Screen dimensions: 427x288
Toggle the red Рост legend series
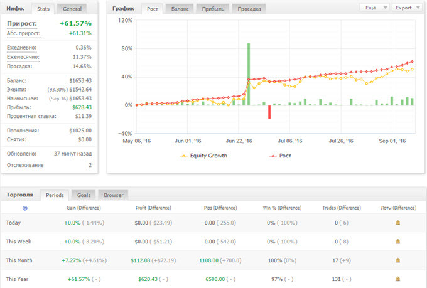pyautogui.click(x=280, y=156)
